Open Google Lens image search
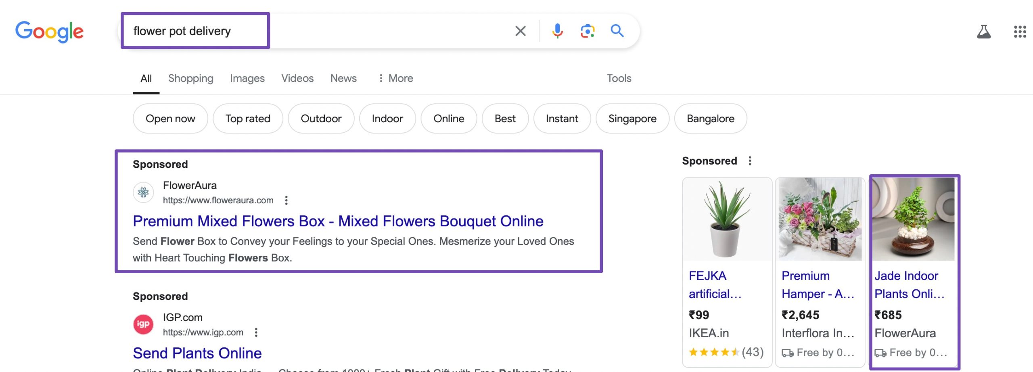Screen dimensions: 1033x372 (x=588, y=31)
